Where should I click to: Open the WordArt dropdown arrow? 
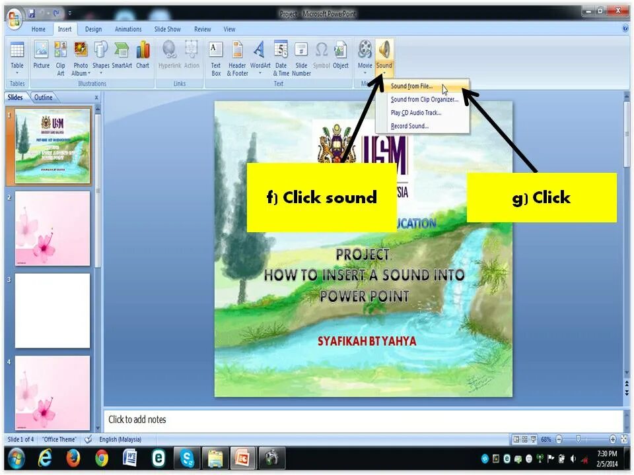pos(260,73)
